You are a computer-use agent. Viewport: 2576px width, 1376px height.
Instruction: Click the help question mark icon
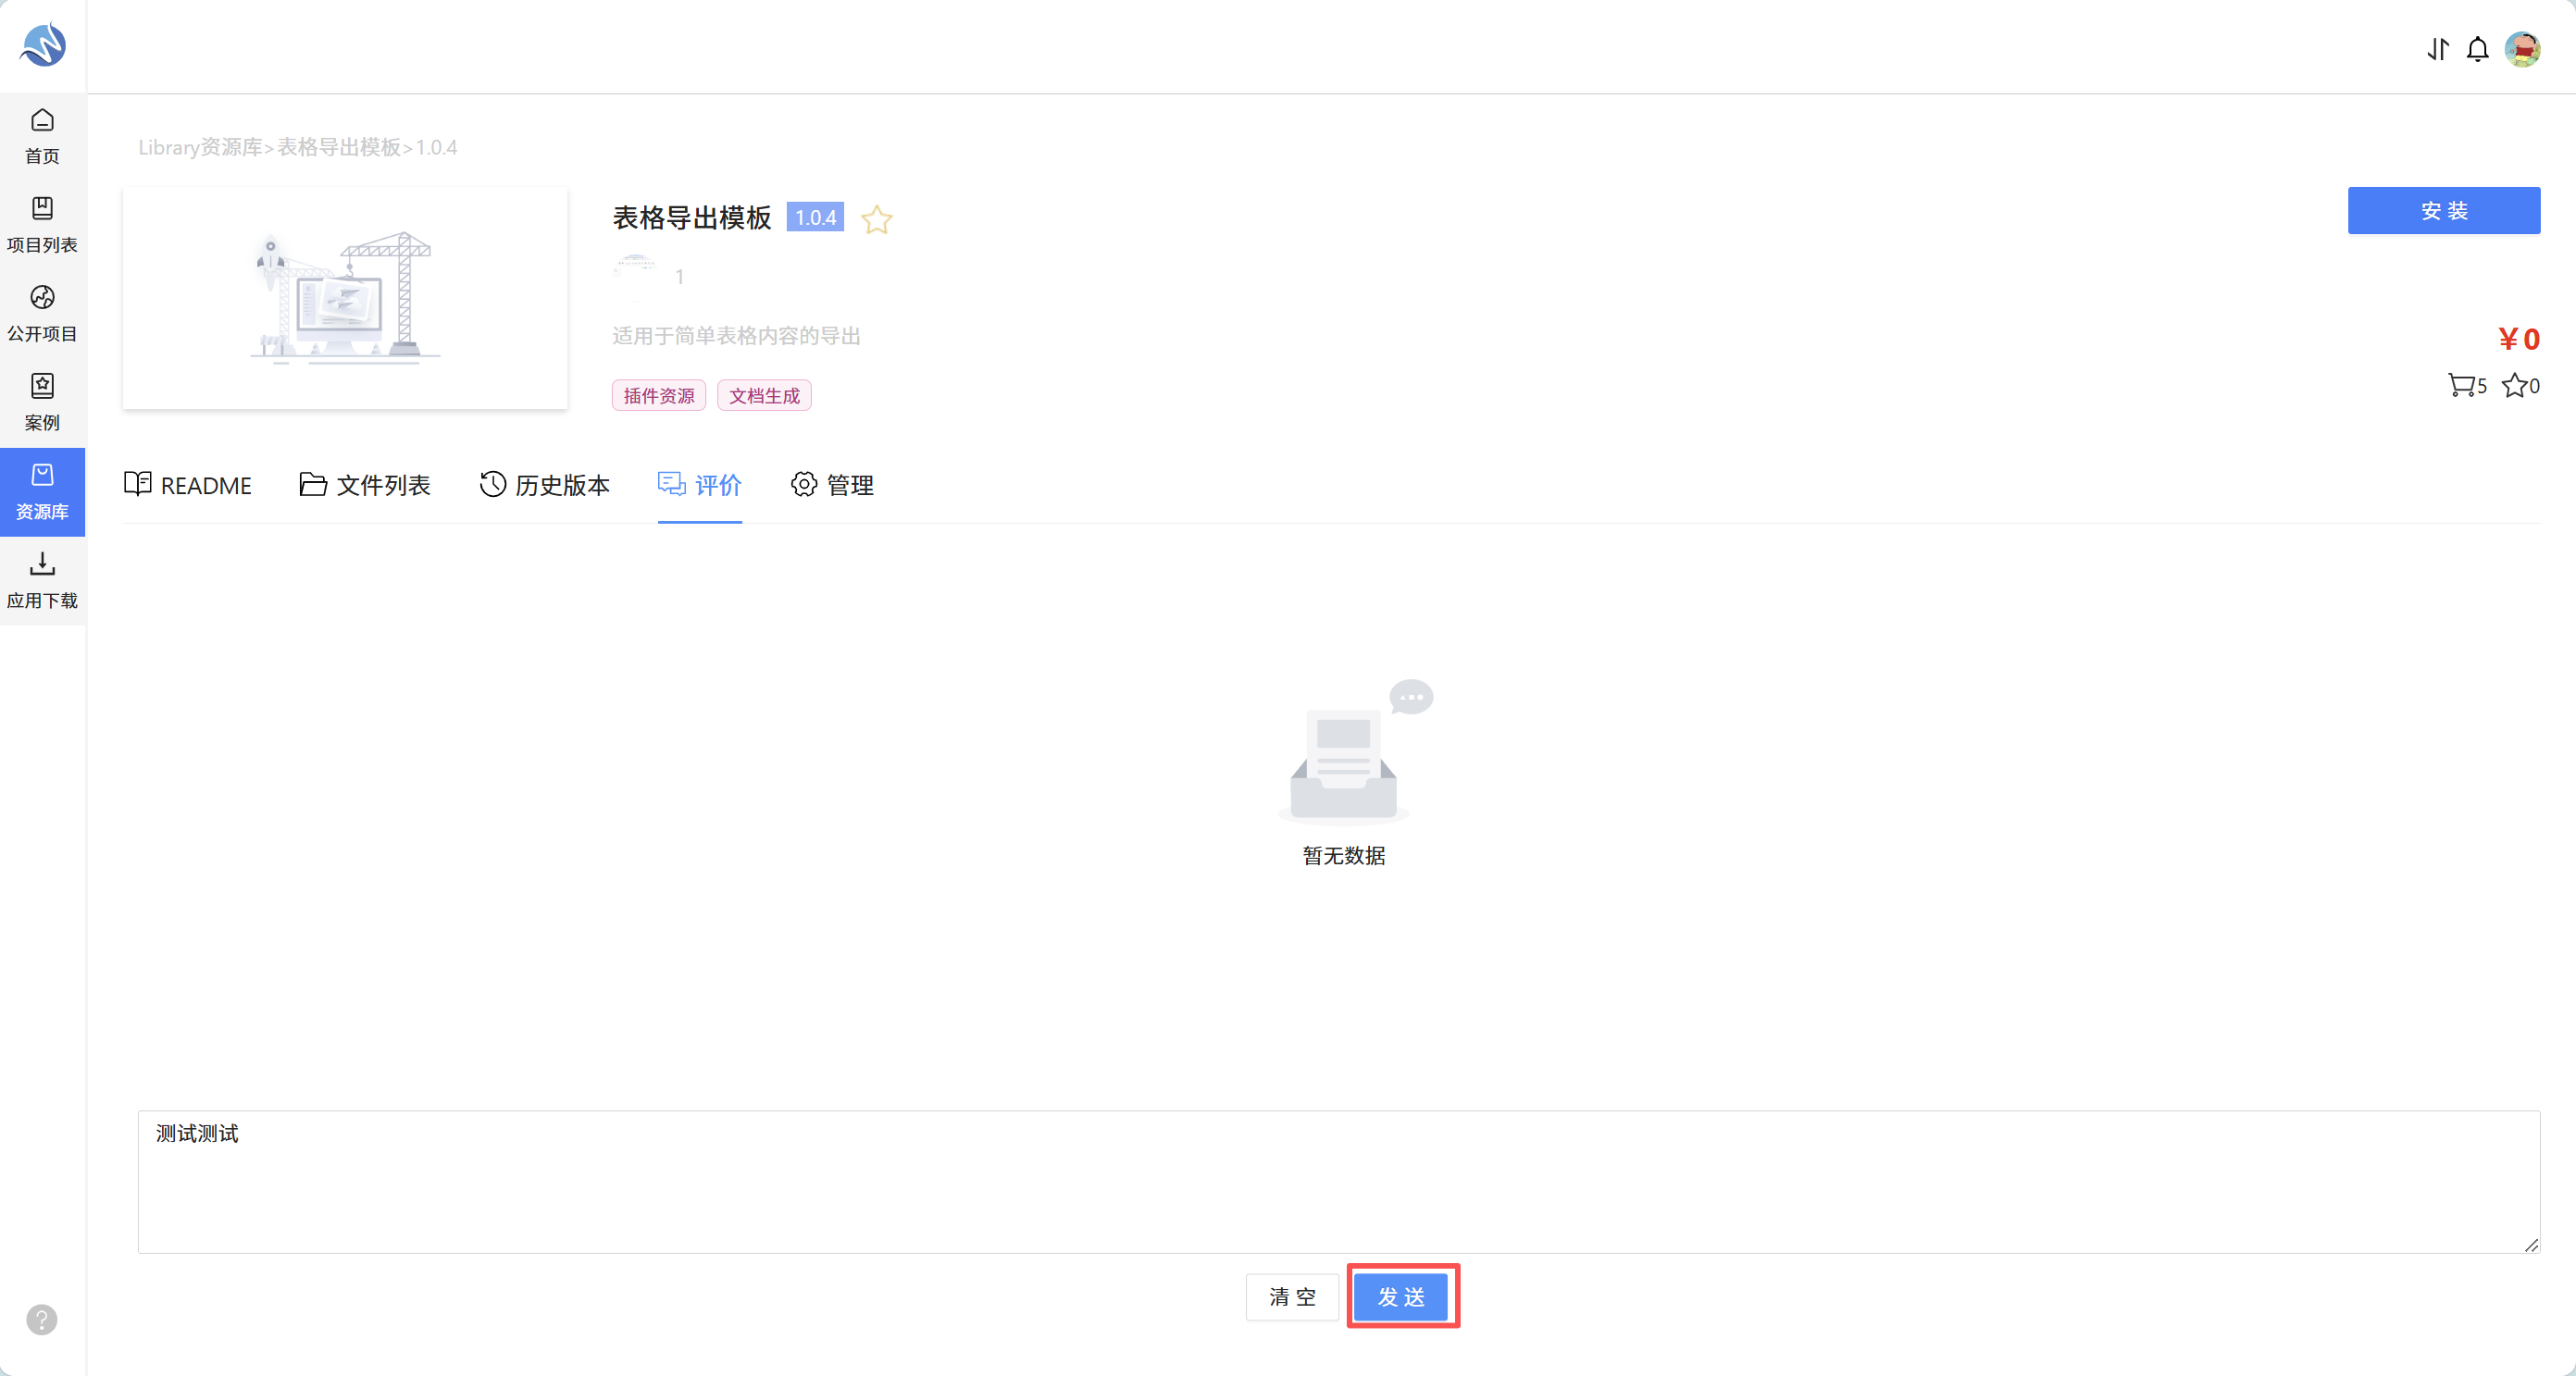(x=42, y=1319)
